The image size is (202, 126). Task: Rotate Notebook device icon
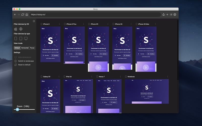(126, 77)
